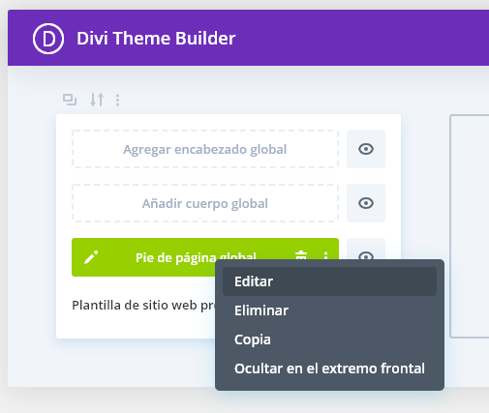Screen dimensions: 489x413
Task: Click the pencil icon on green footer bar
Action: tap(91, 257)
